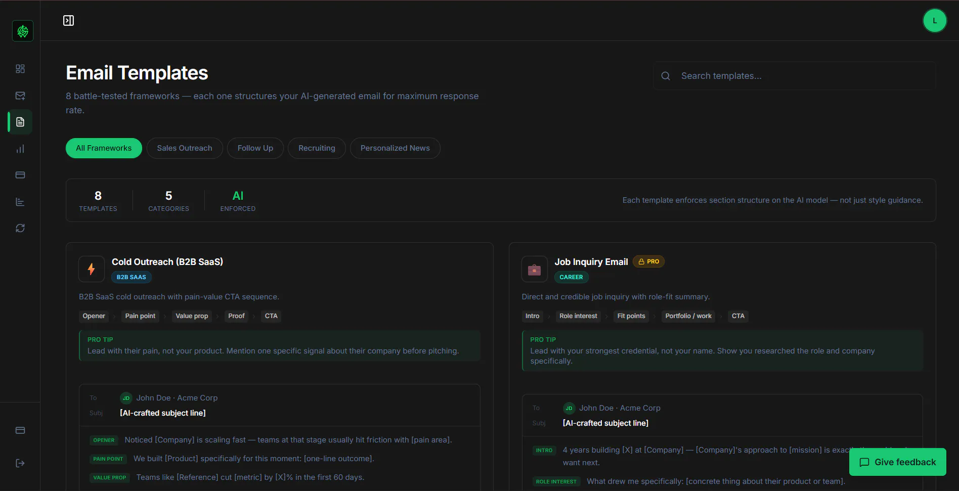
Task: Click the CTA chip in Cold Outreach card
Action: click(x=271, y=316)
